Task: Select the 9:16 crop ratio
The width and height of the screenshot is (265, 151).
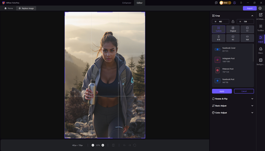Action: click(219, 38)
